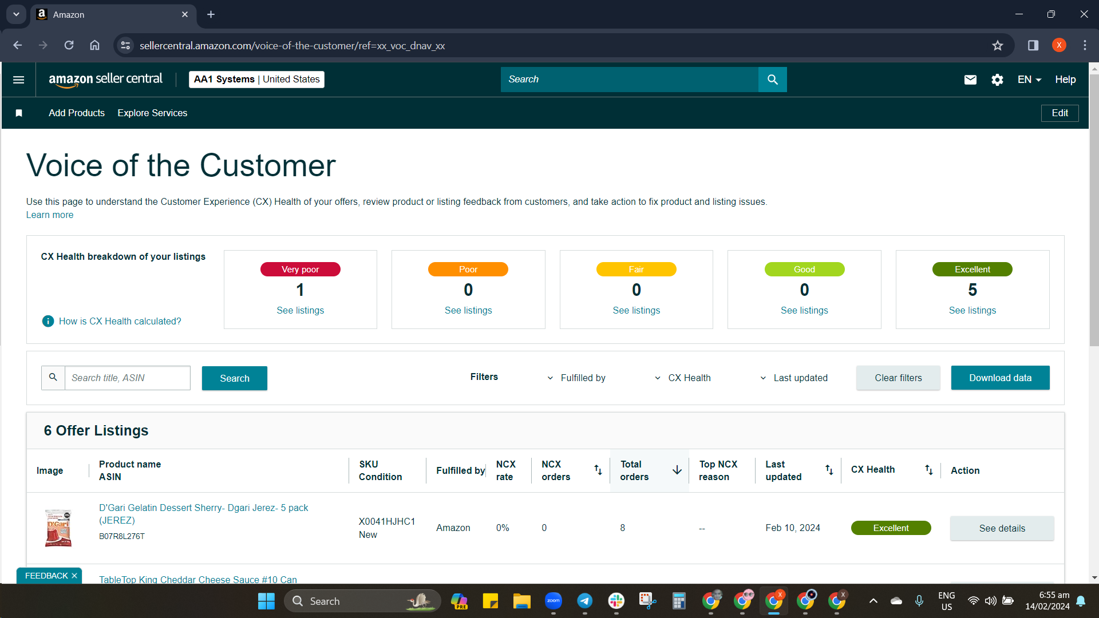Click the top search magnifier button
This screenshot has width=1099, height=618.
tap(772, 80)
